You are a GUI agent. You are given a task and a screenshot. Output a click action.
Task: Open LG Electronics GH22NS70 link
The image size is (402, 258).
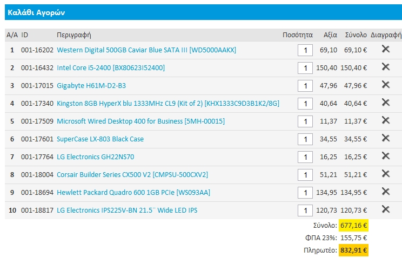point(96,157)
